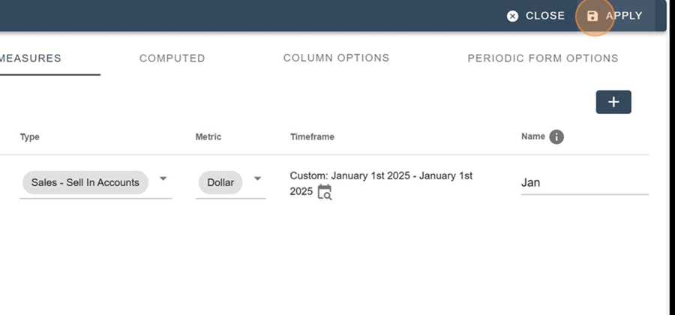Click the APPLY button text
Screen dimensions: 675x315
(x=624, y=16)
